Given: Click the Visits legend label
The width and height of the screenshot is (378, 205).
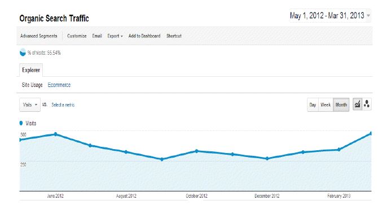Looking at the screenshot, I should [x=31, y=123].
